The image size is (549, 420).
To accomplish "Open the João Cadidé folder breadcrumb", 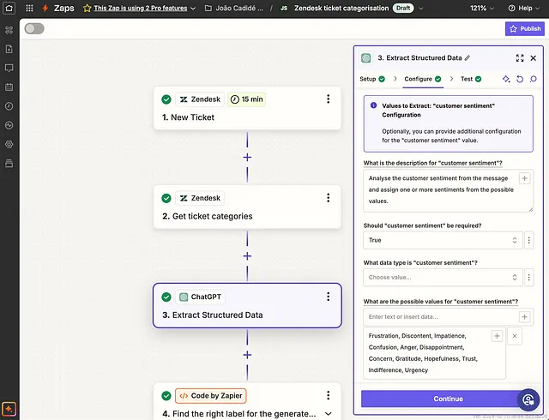I will pos(234,8).
